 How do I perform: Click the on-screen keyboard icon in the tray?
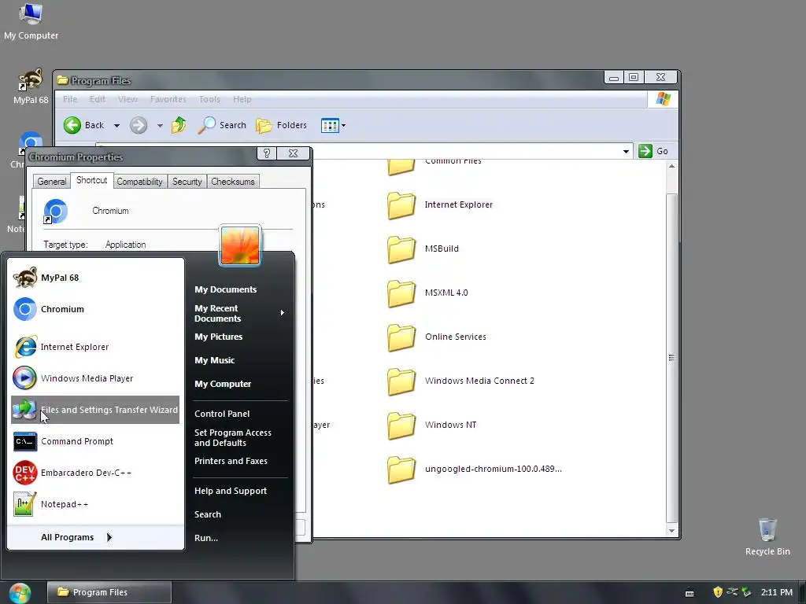[x=690, y=593]
